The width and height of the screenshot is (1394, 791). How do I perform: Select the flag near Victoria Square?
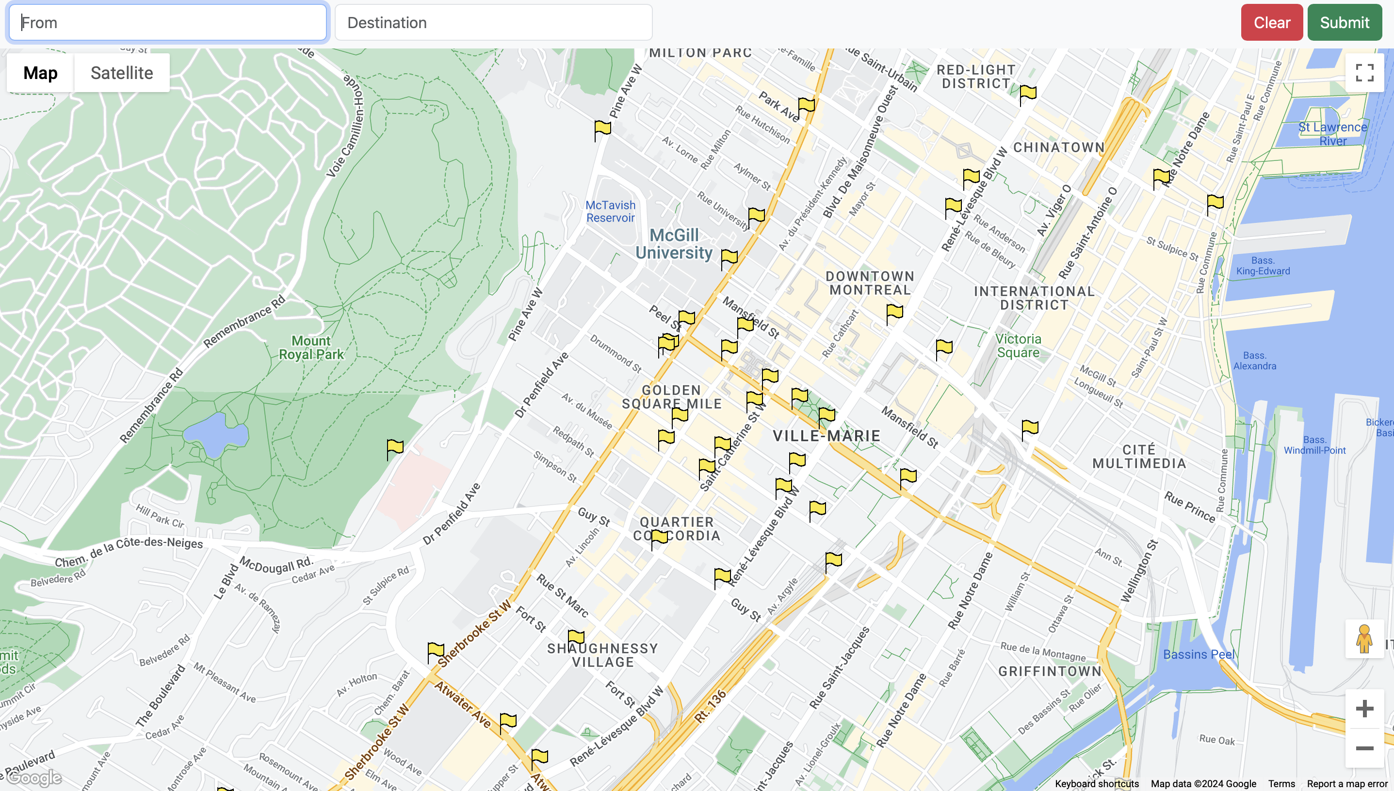(x=944, y=350)
